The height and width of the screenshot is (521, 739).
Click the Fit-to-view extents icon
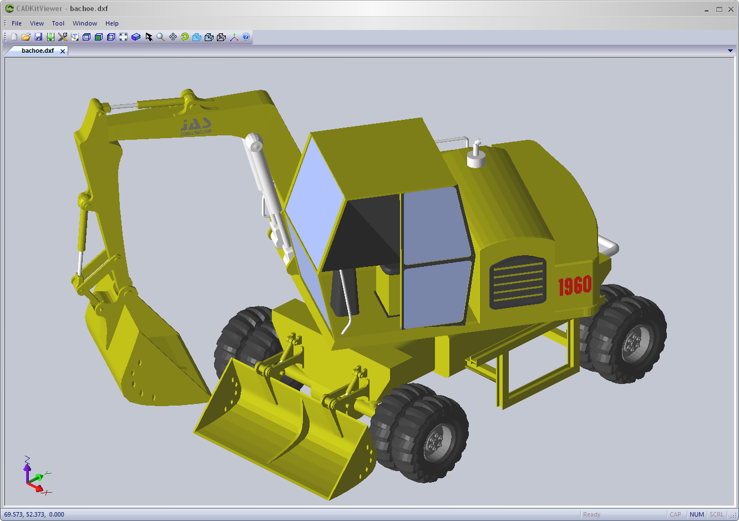123,37
